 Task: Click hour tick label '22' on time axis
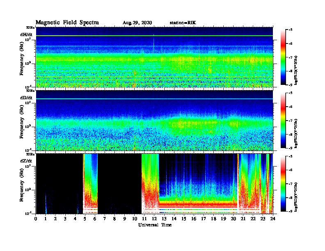(x=253, y=219)
